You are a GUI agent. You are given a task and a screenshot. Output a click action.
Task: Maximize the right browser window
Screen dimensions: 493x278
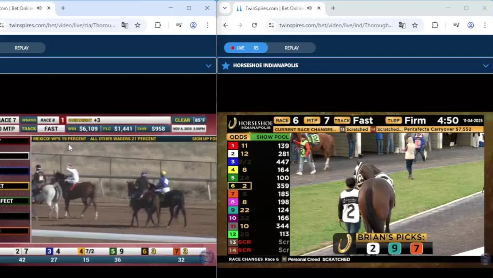tap(466, 8)
